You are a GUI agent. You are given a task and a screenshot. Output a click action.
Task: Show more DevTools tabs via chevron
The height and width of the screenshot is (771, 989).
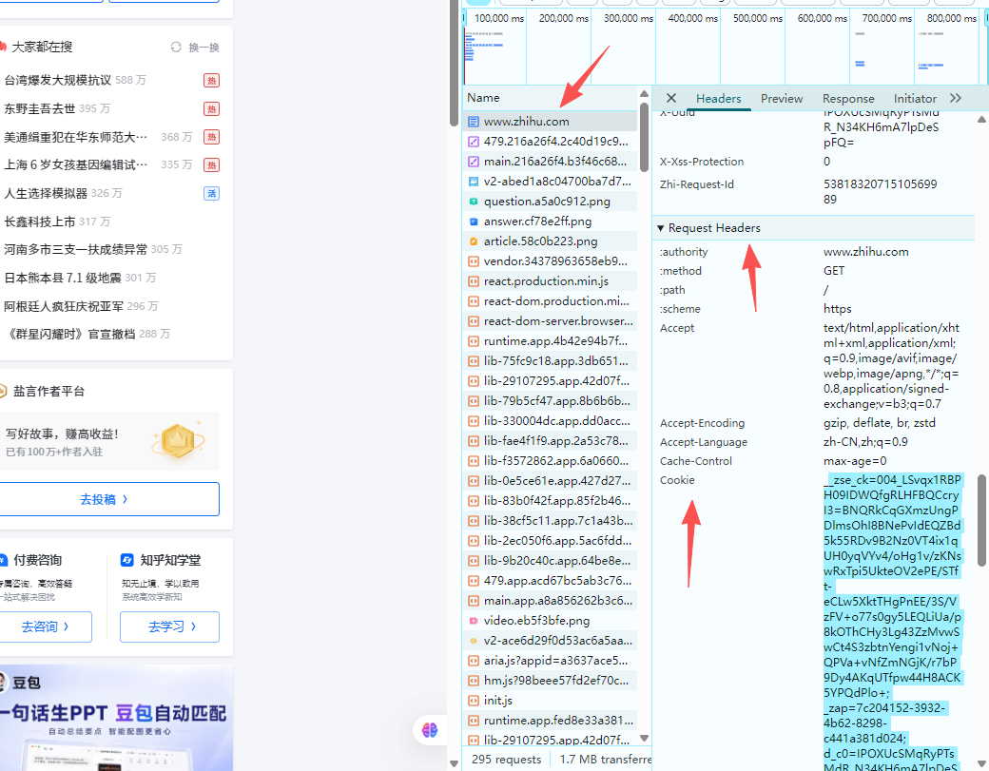pyautogui.click(x=956, y=98)
